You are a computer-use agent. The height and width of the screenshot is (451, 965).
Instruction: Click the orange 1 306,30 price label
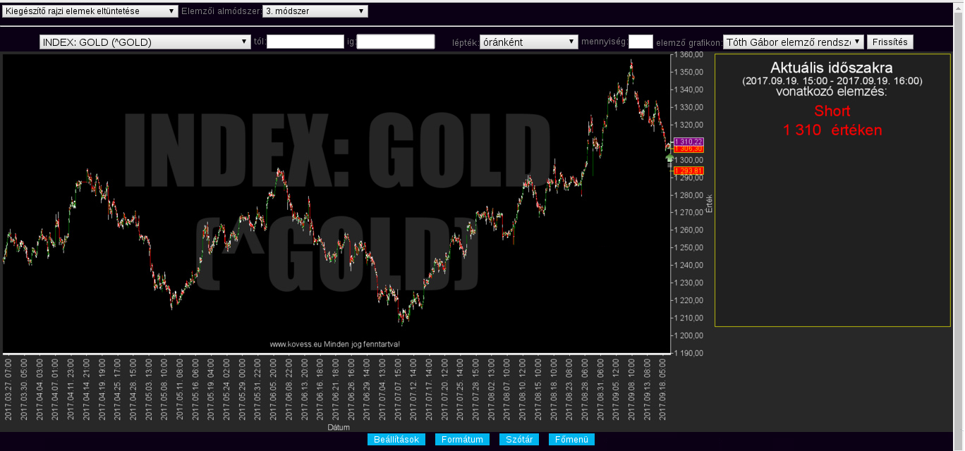[x=688, y=149]
